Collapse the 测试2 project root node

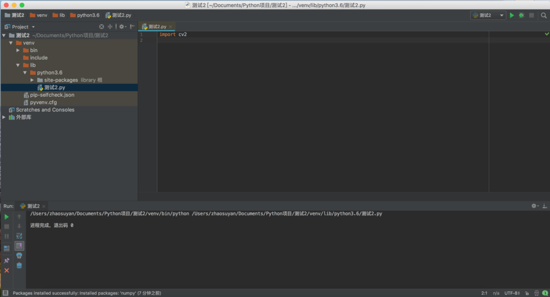coord(4,35)
